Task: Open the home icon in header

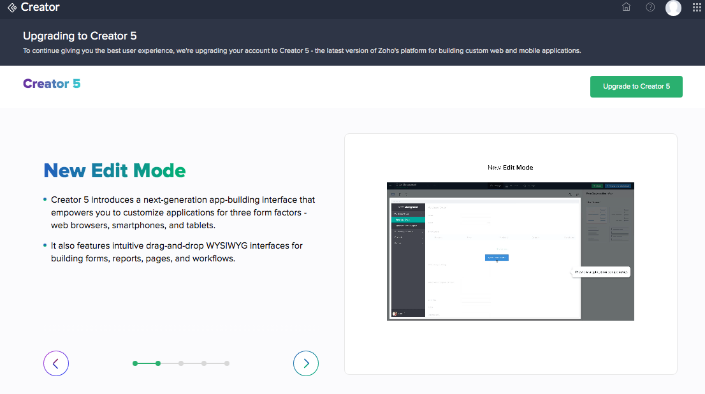Action: [627, 7]
